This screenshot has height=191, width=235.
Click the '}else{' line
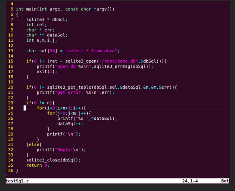tap(34, 144)
